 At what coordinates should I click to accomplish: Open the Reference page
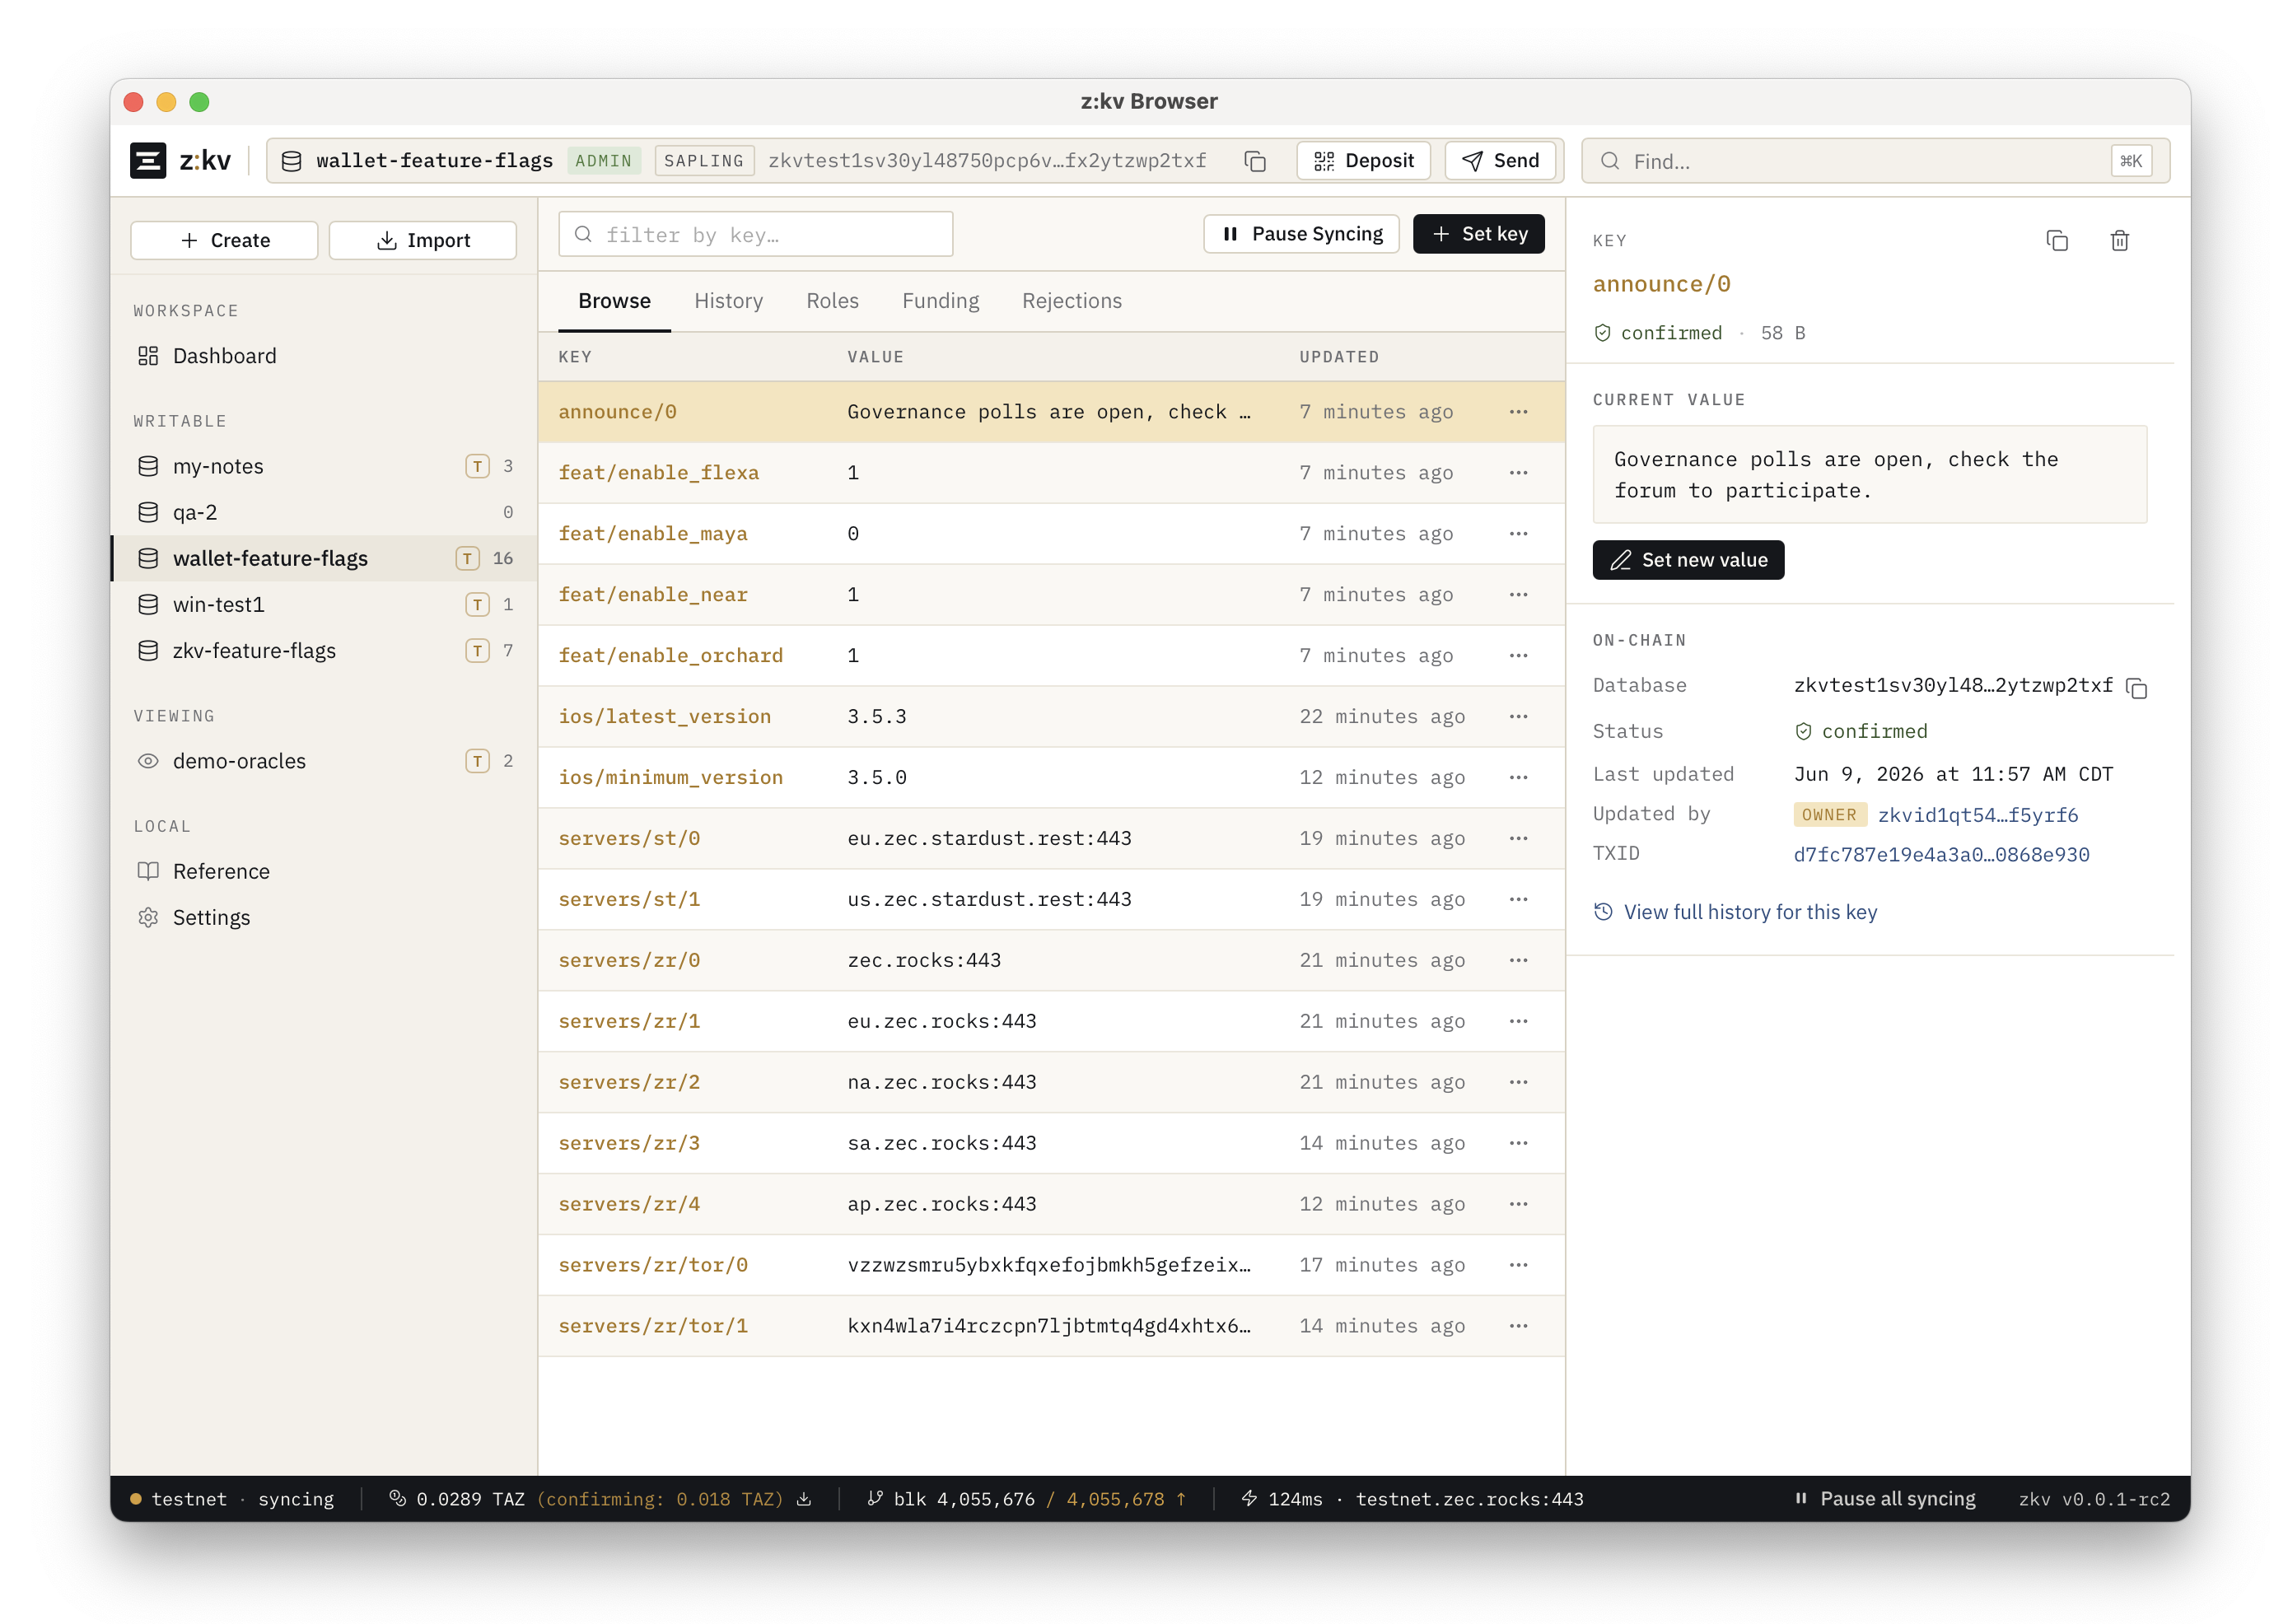(x=323, y=871)
